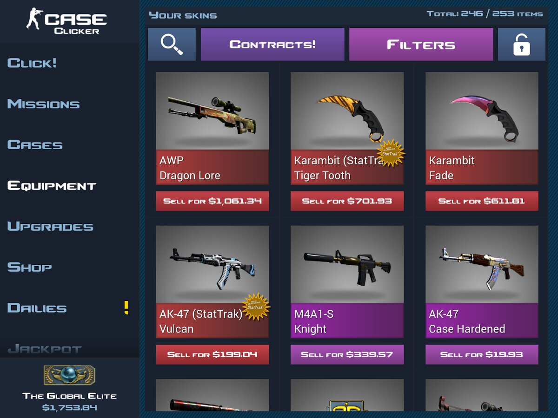This screenshot has height=418, width=558.
Task: Sell M4A1-S Knight for $339.57
Action: [x=347, y=354]
